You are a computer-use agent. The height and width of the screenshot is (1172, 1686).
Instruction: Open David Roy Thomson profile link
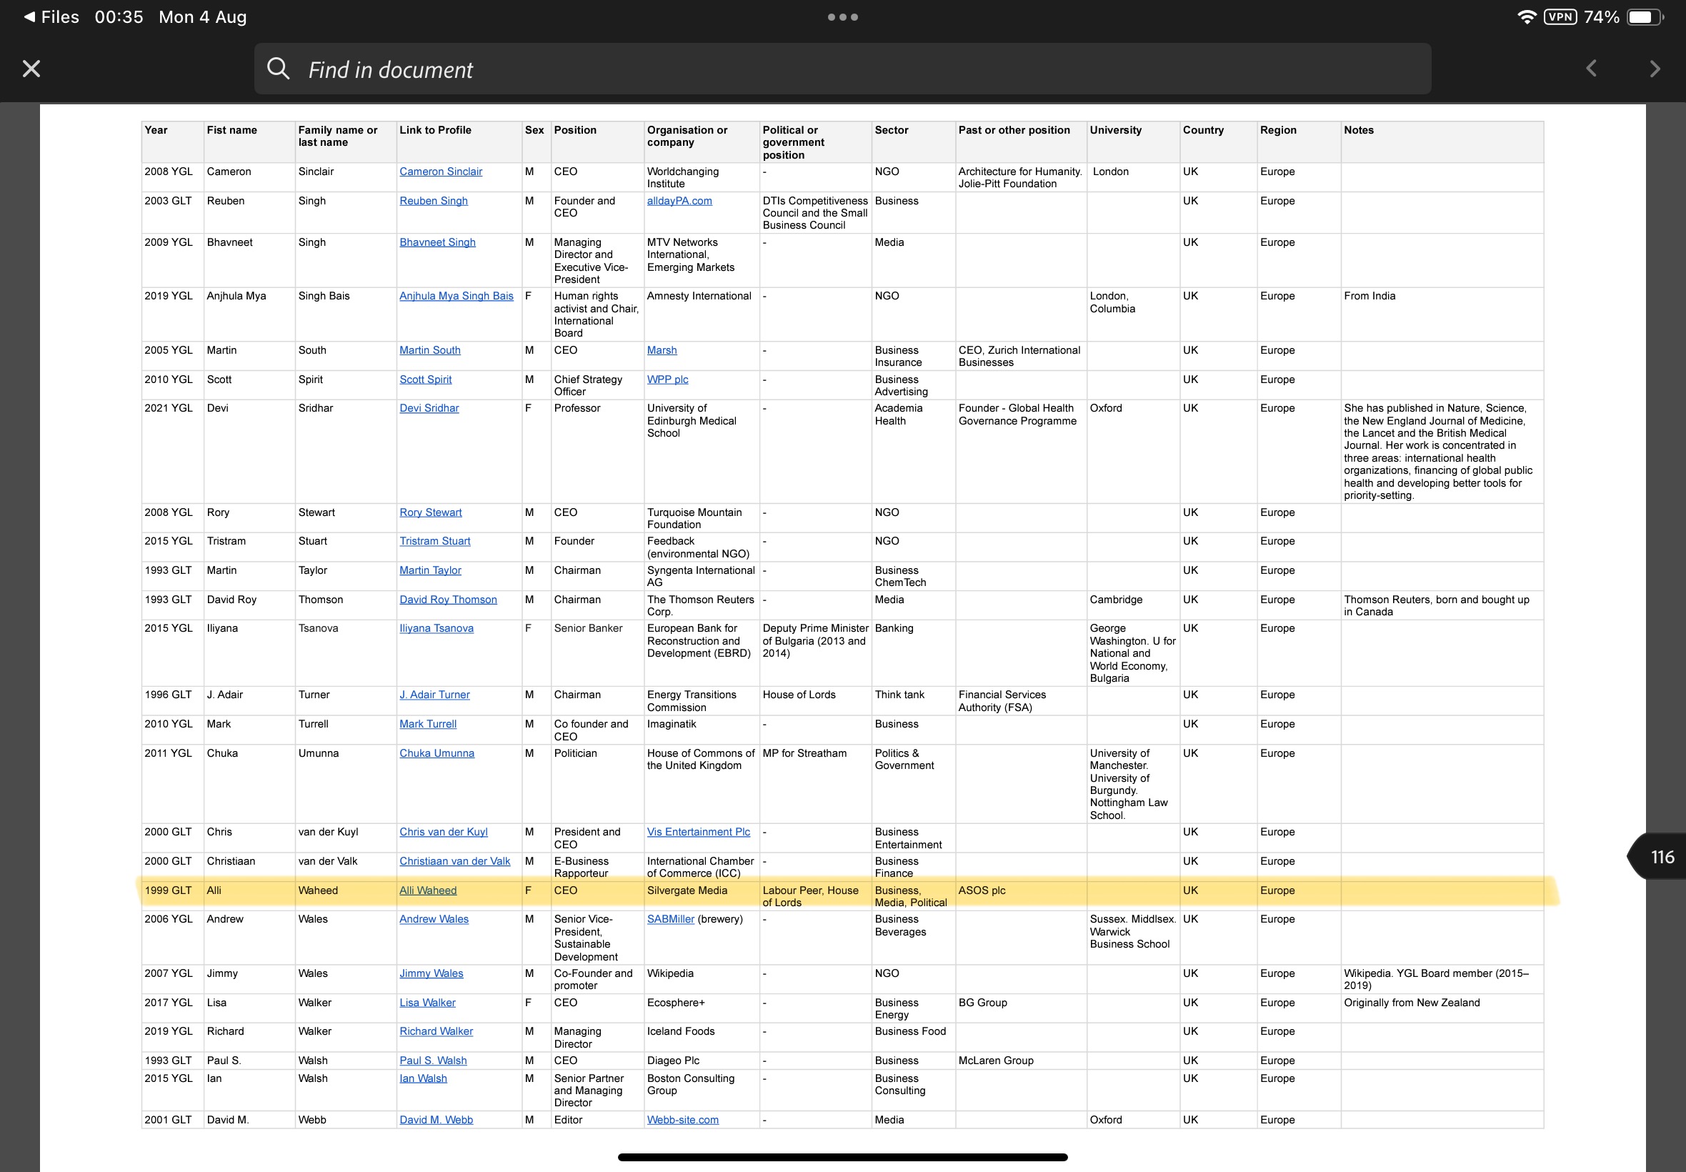(448, 600)
